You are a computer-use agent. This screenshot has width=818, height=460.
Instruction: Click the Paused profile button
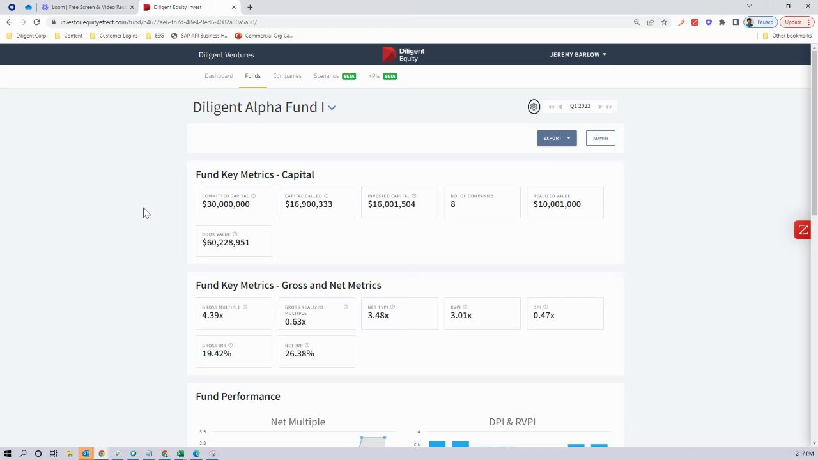coord(760,22)
